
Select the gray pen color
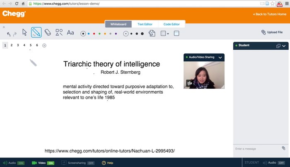pos(111,34)
